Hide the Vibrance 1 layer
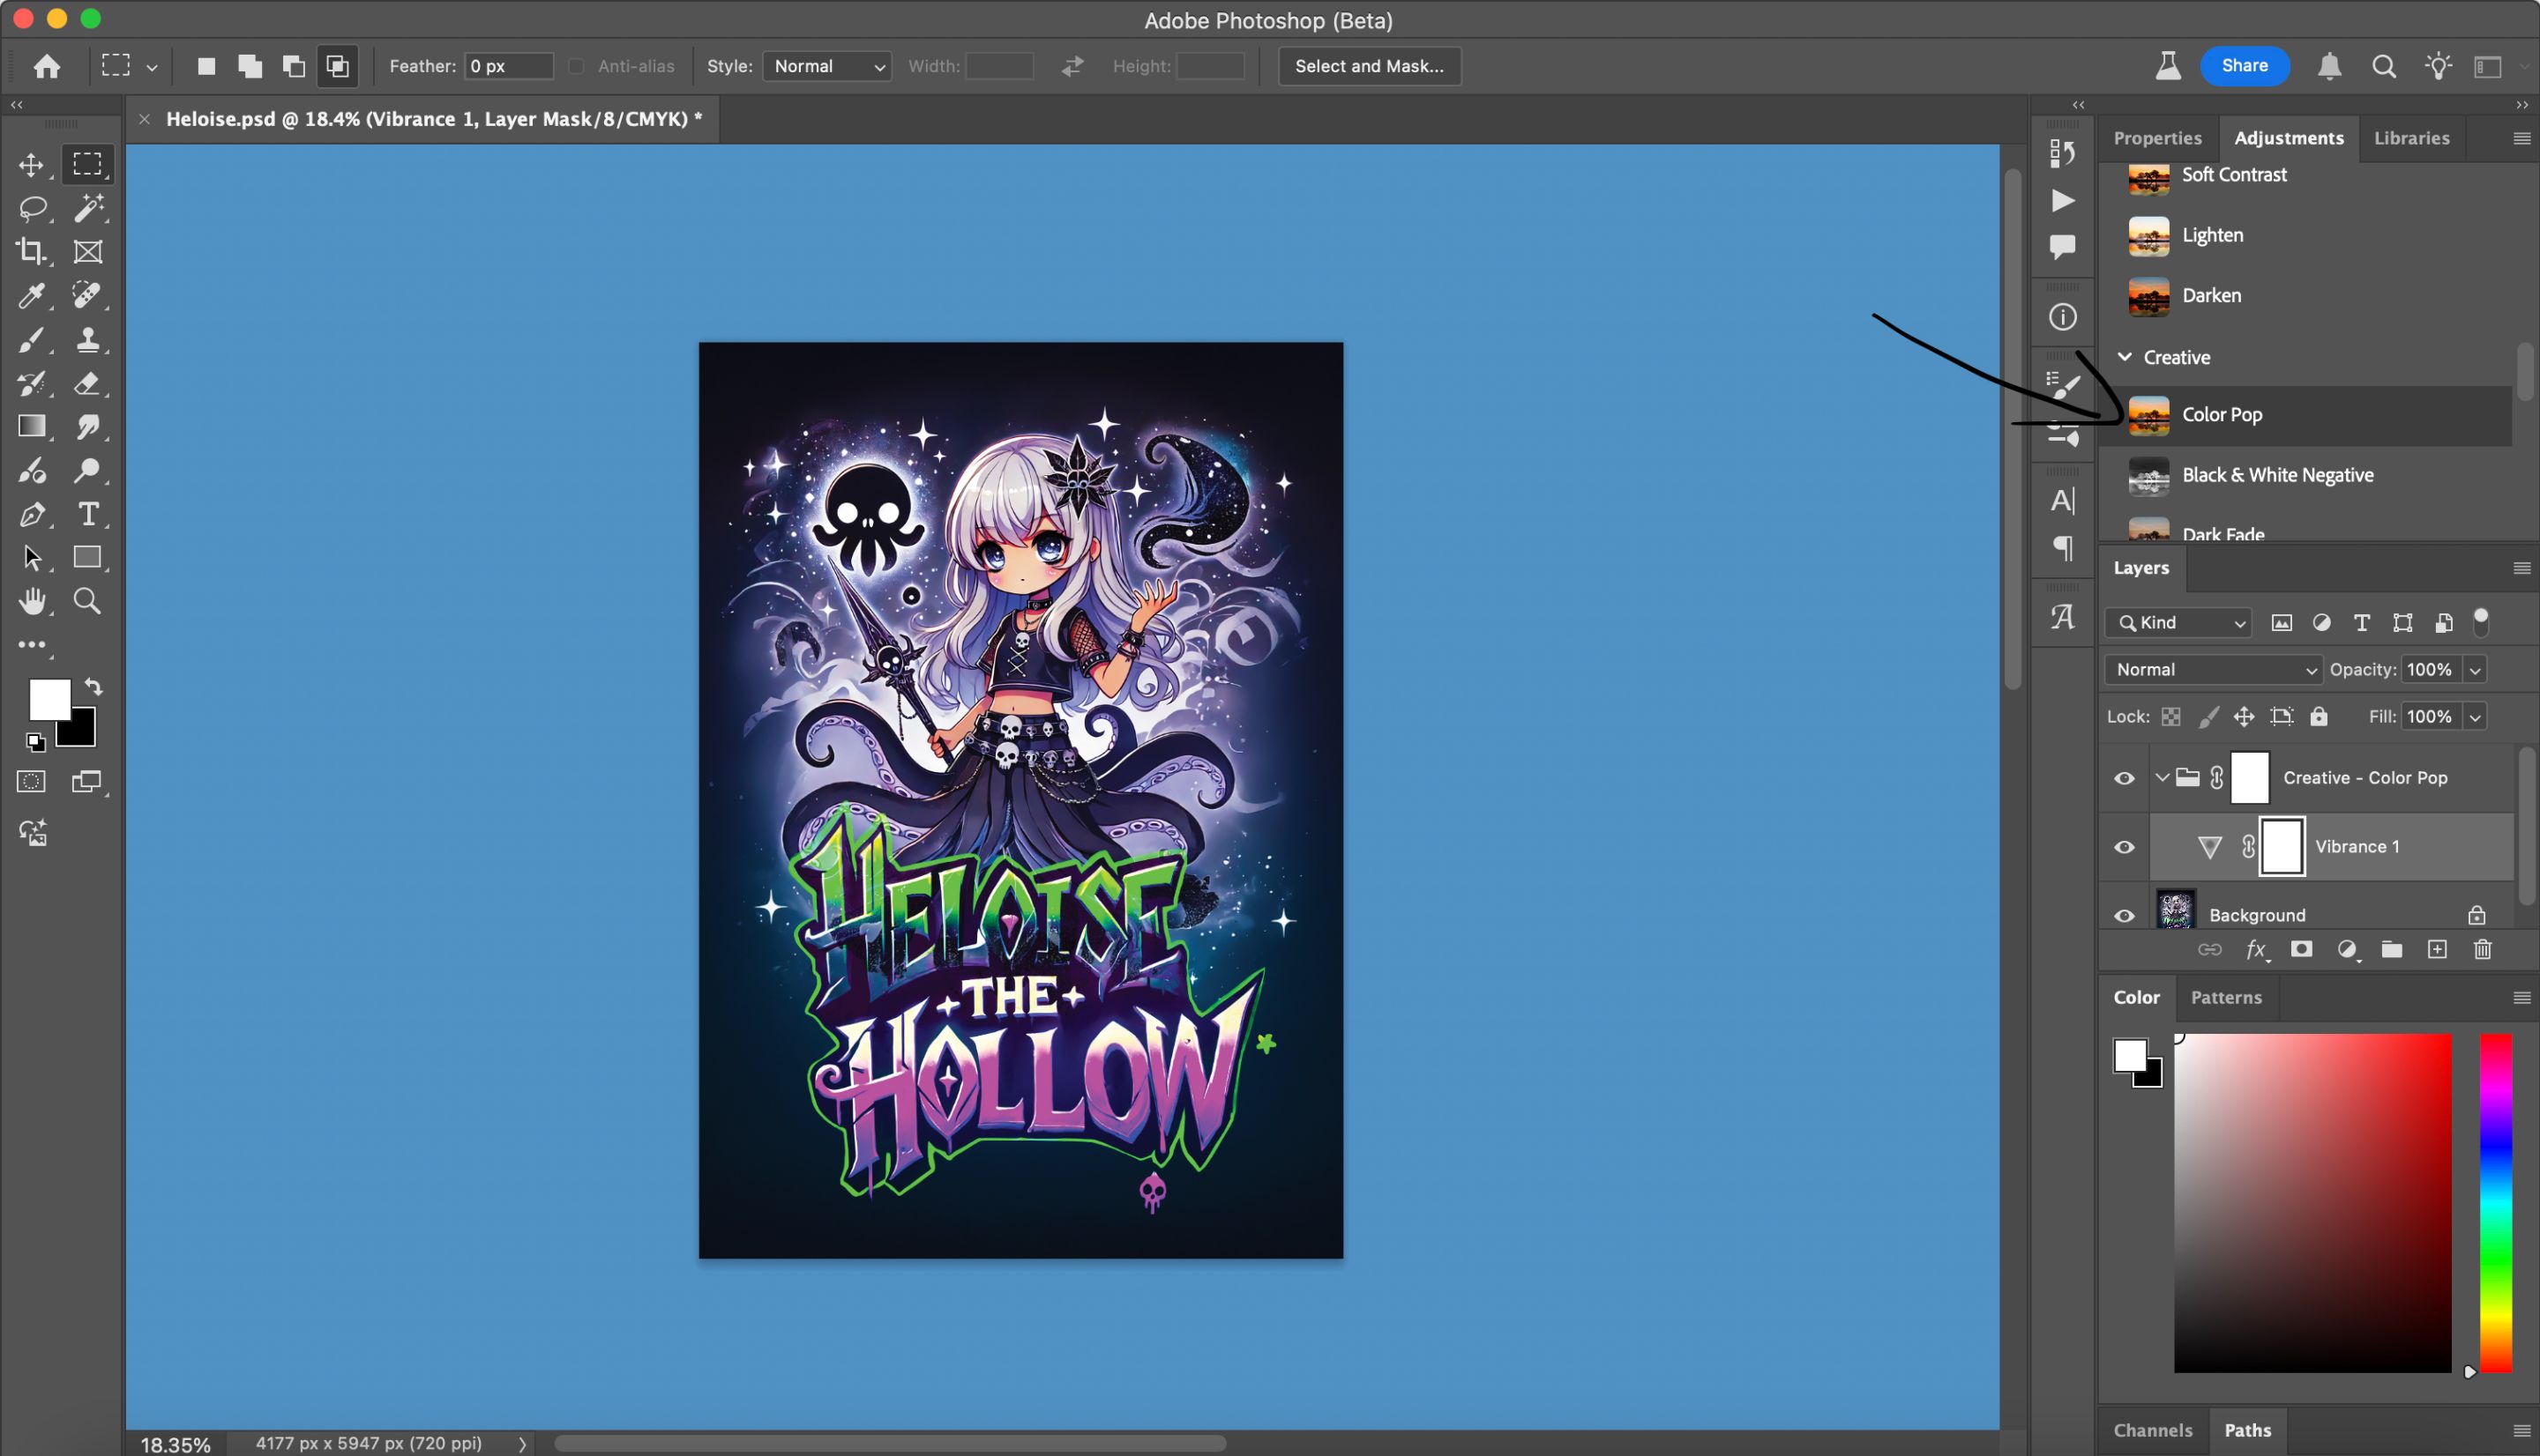 tap(2124, 847)
